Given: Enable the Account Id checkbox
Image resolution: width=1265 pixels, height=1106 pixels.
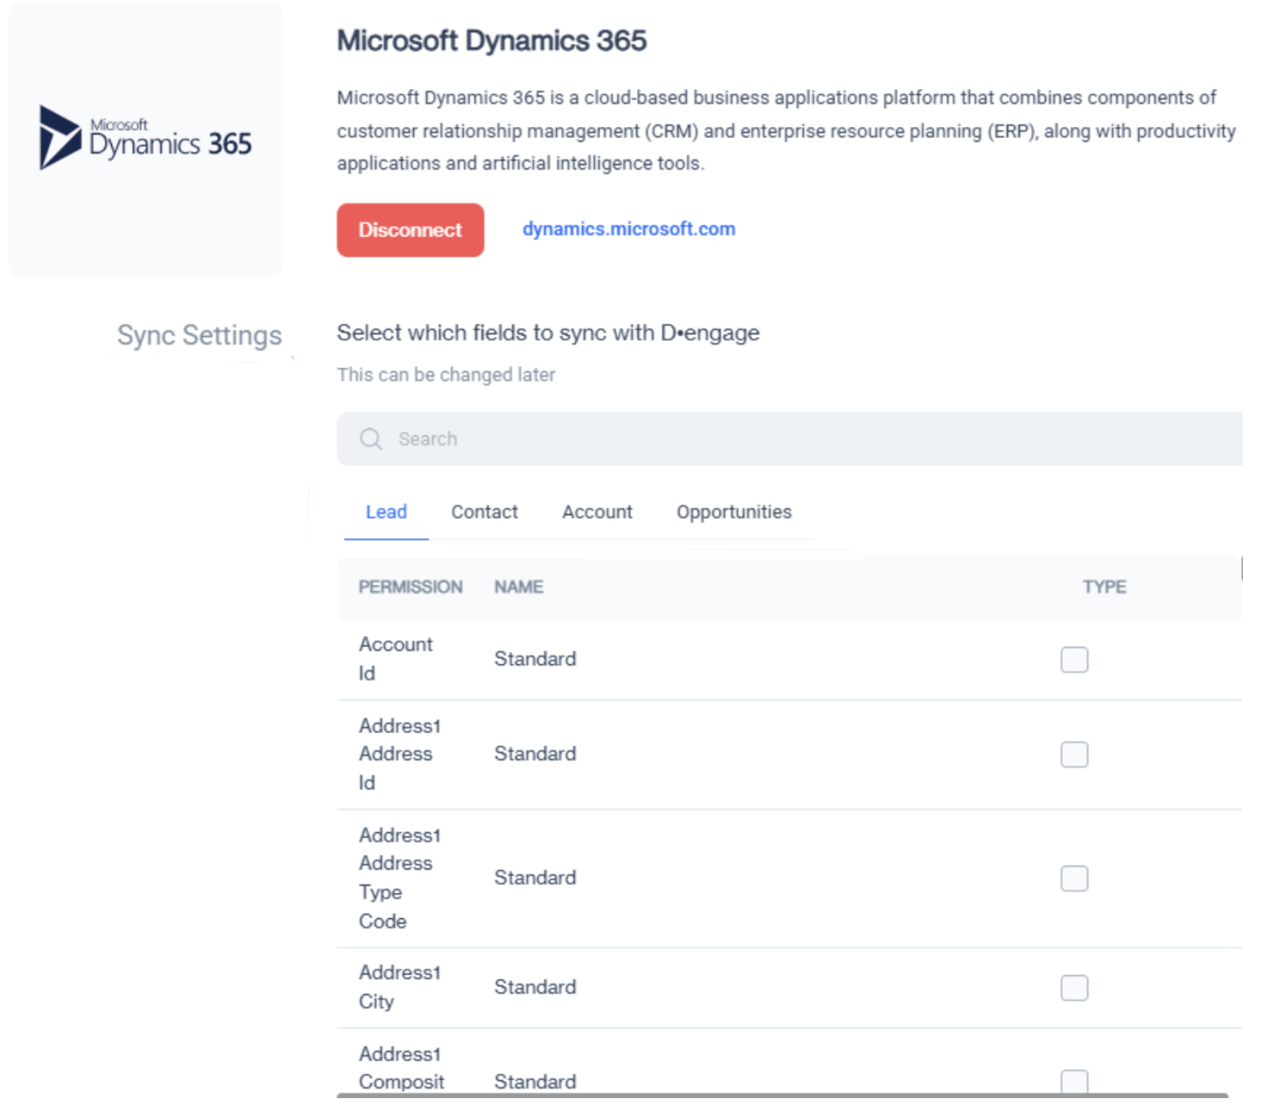Looking at the screenshot, I should [1074, 659].
